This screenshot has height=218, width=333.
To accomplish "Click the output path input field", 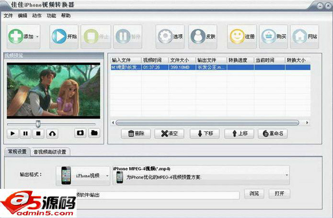I will pyautogui.click(x=158, y=195).
